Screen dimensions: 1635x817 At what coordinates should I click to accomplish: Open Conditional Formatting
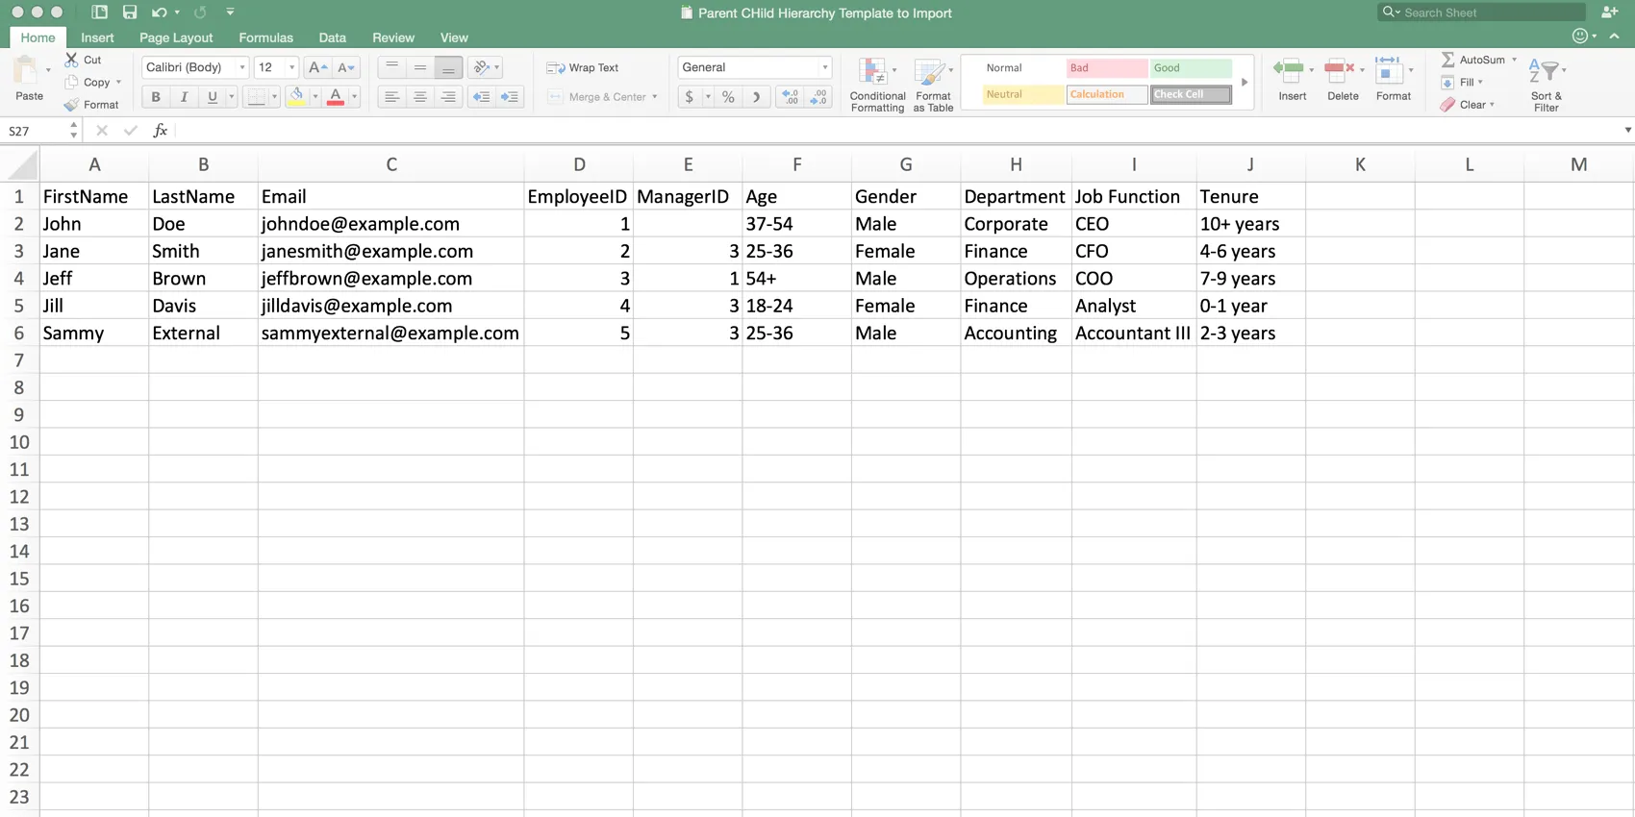point(876,86)
